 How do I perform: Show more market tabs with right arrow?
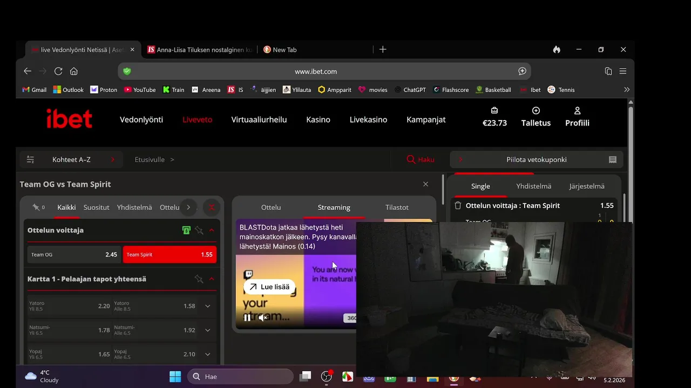click(188, 207)
